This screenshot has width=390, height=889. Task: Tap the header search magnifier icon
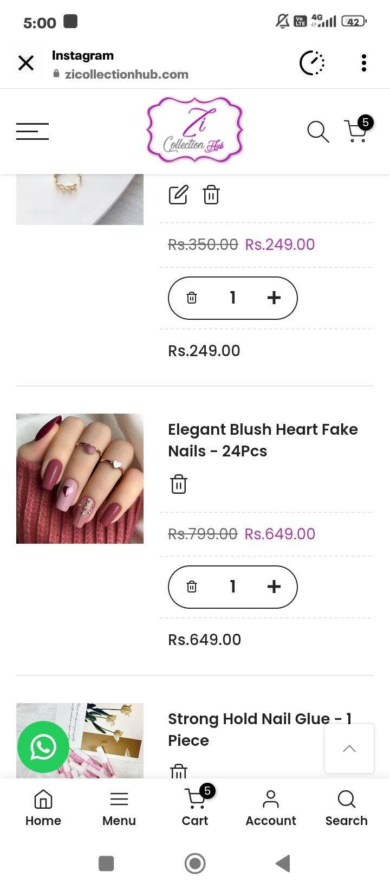click(x=318, y=132)
